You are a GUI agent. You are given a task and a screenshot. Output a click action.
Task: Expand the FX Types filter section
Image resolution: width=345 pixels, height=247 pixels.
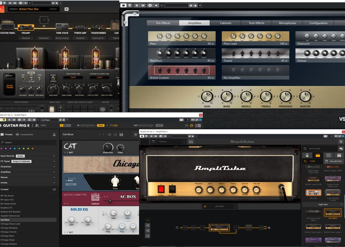54,161
